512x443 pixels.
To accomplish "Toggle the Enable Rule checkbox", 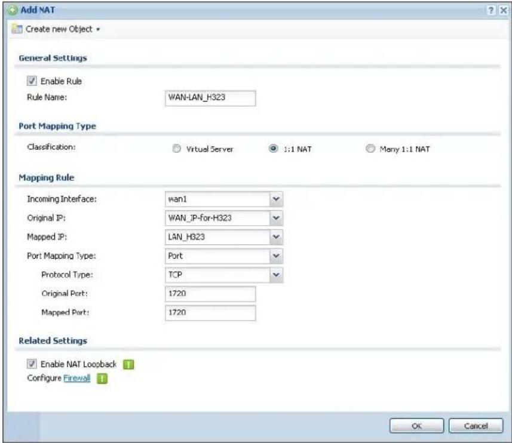I will tap(32, 81).
